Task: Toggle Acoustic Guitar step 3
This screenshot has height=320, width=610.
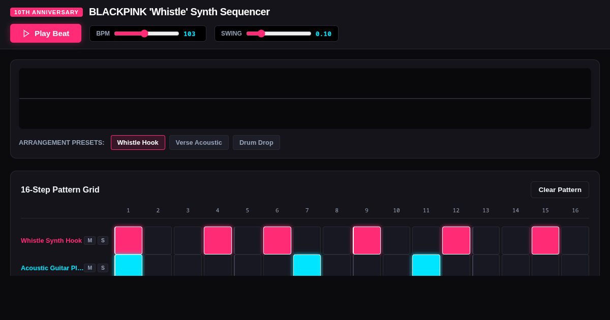Action: tap(188, 265)
